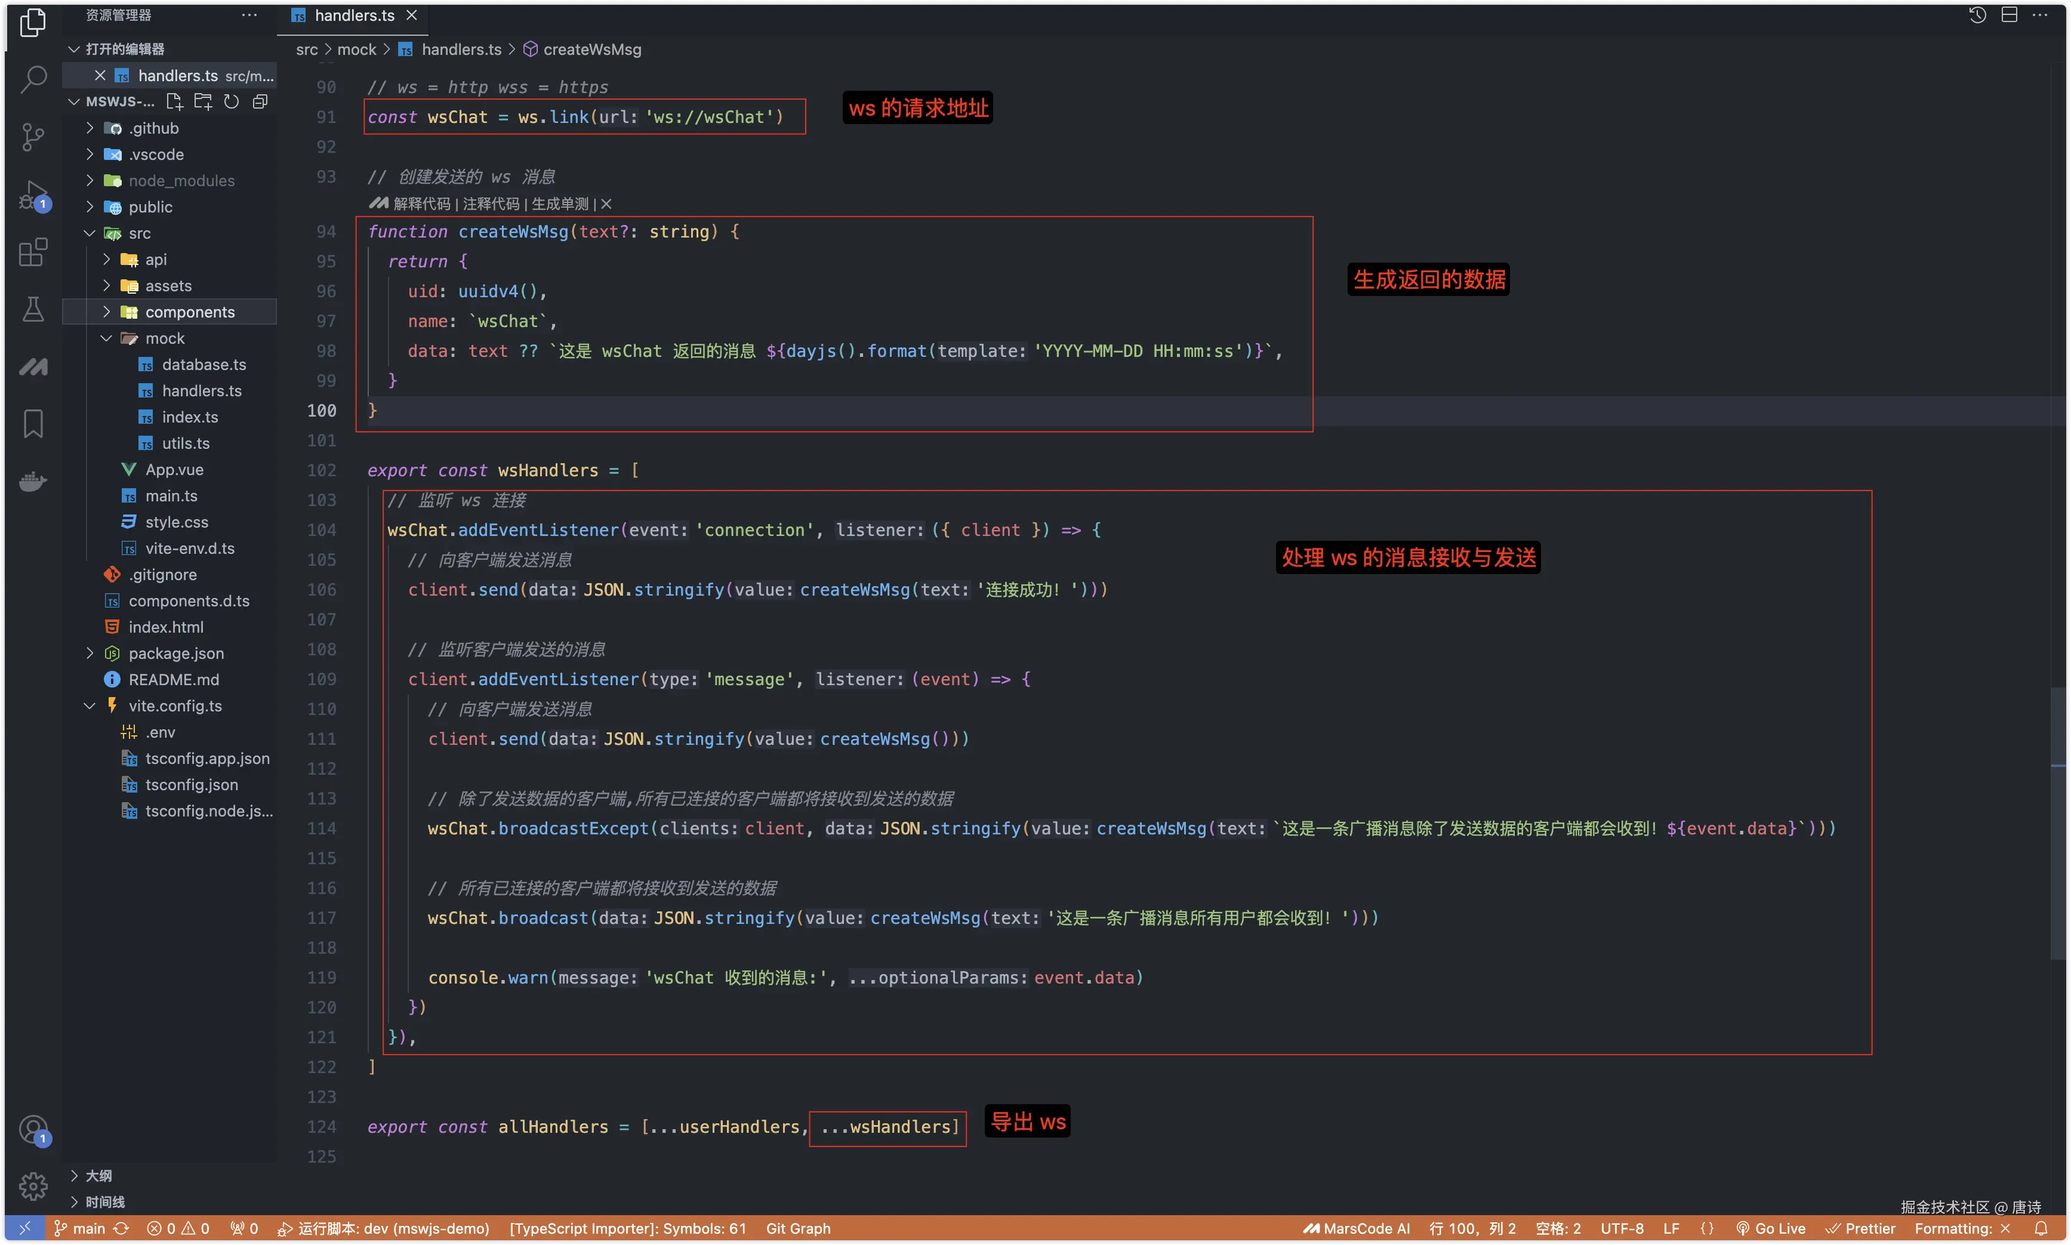Click the new file icon in explorer

(174, 101)
